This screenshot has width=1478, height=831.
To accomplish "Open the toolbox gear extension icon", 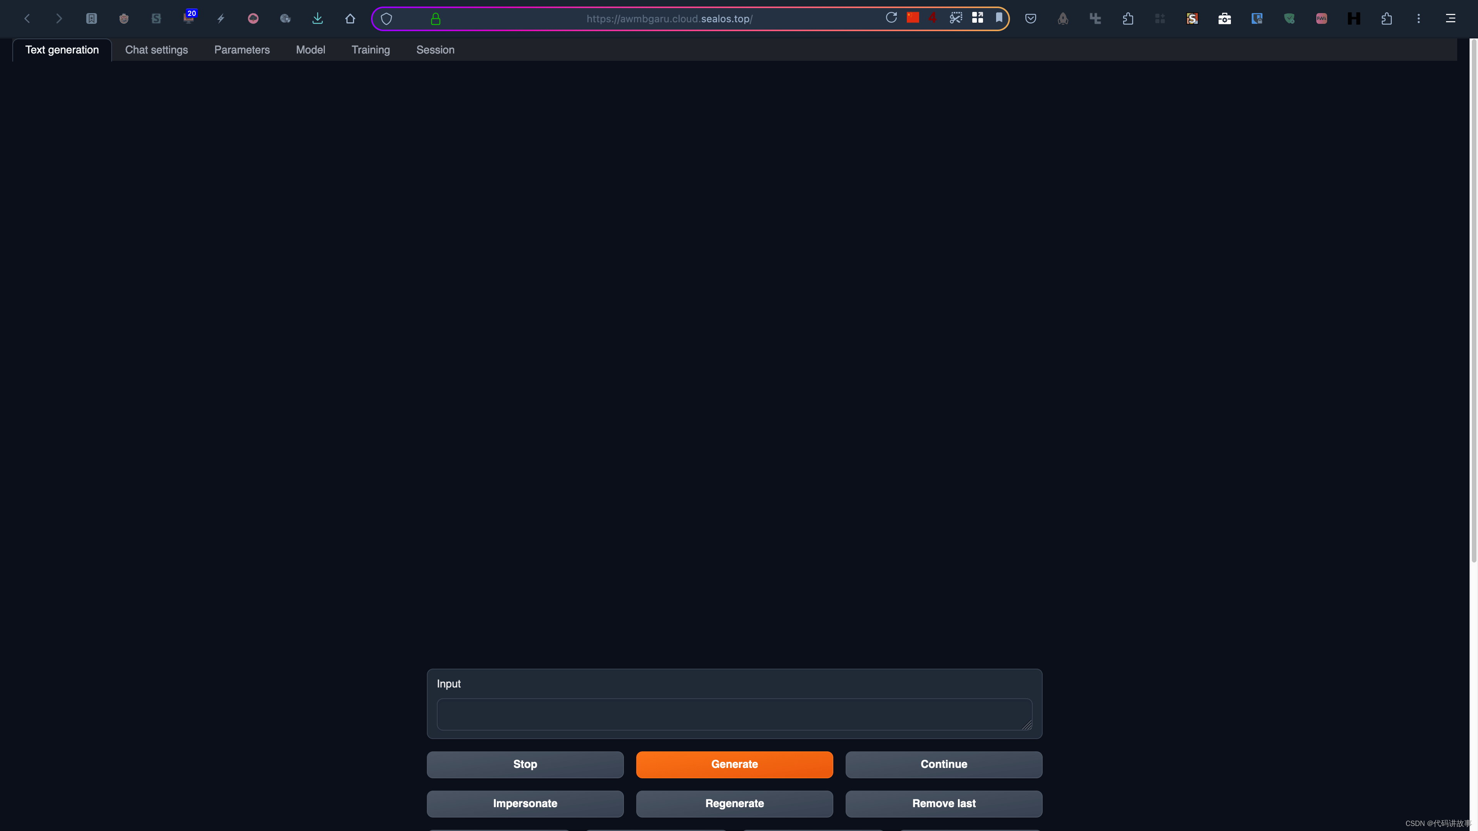I will click(1224, 19).
